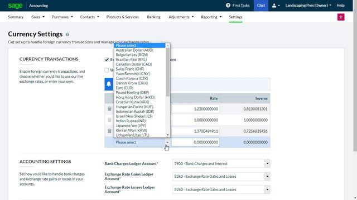Choose Danish Krone (DKK) from list

coord(139,83)
